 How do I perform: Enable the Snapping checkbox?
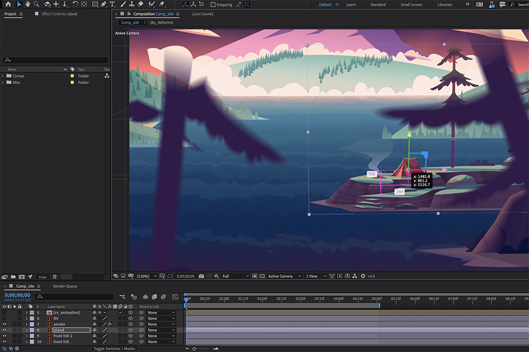pos(213,5)
